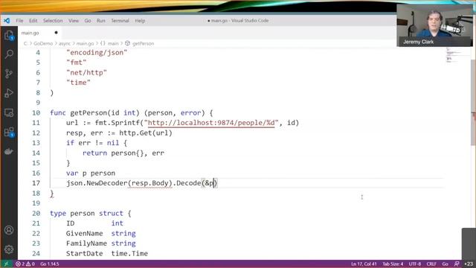Open the Go menu

click(88, 21)
